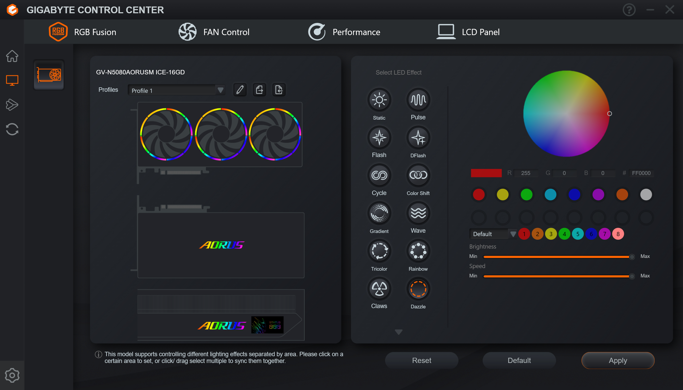This screenshot has height=390, width=683.
Task: Open settings gear in the sidebar
Action: pyautogui.click(x=12, y=375)
